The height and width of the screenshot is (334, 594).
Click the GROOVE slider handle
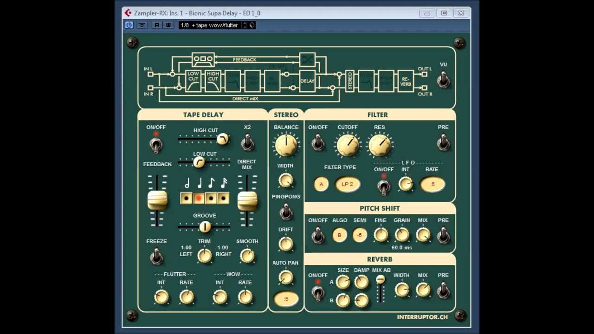tap(205, 226)
